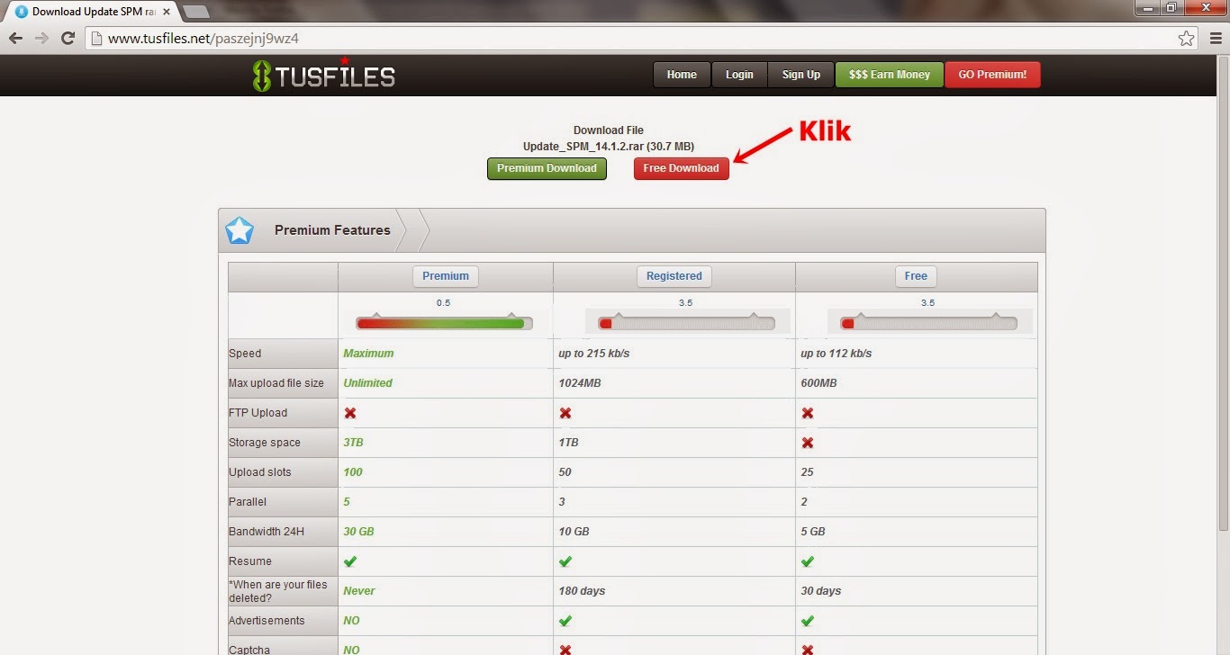Click the Registered speed gauge bar

(686, 323)
